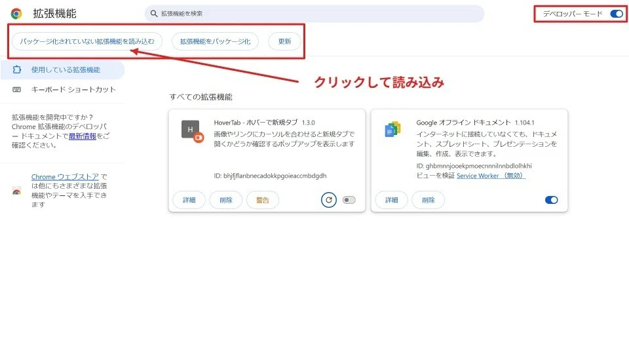The image size is (629, 354).
Task: Open 使用している拡張機能 sidebar item
Action: (x=63, y=70)
